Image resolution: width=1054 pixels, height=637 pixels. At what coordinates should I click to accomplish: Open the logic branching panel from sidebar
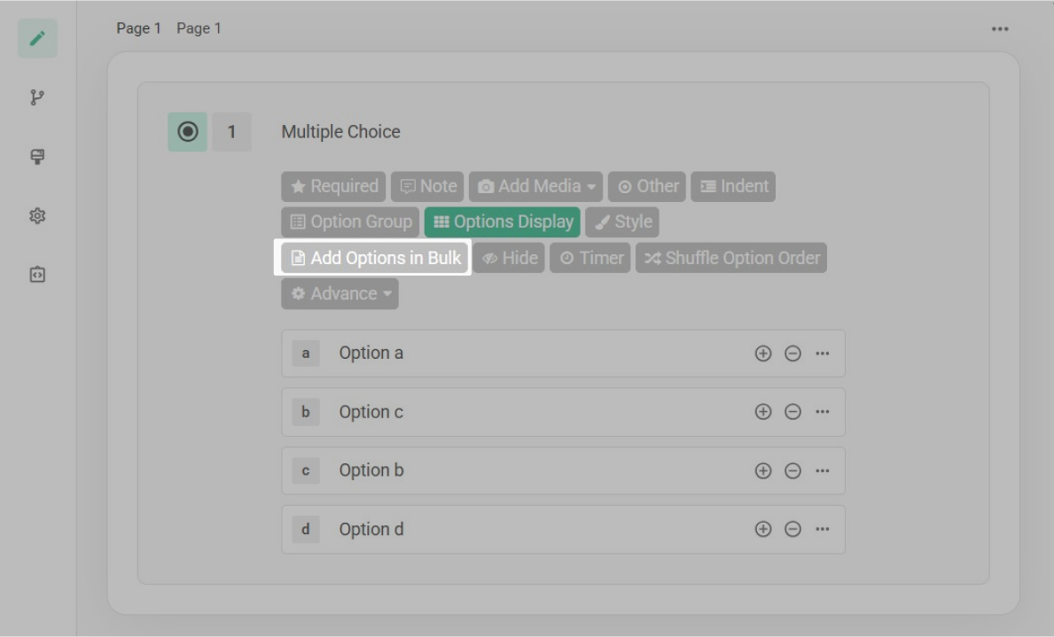(x=37, y=97)
